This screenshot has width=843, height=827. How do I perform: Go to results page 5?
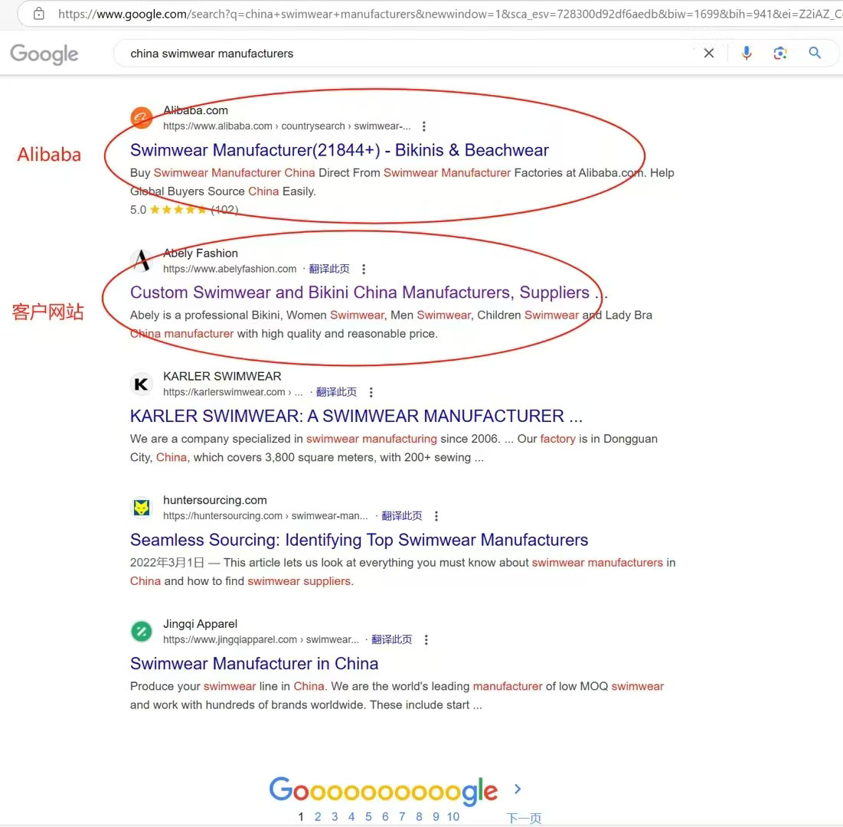[x=368, y=817]
